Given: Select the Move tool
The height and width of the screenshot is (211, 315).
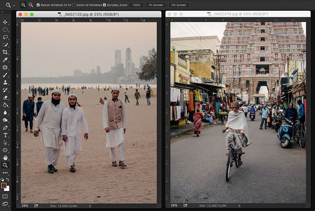Looking at the screenshot, I should click(x=5, y=22).
